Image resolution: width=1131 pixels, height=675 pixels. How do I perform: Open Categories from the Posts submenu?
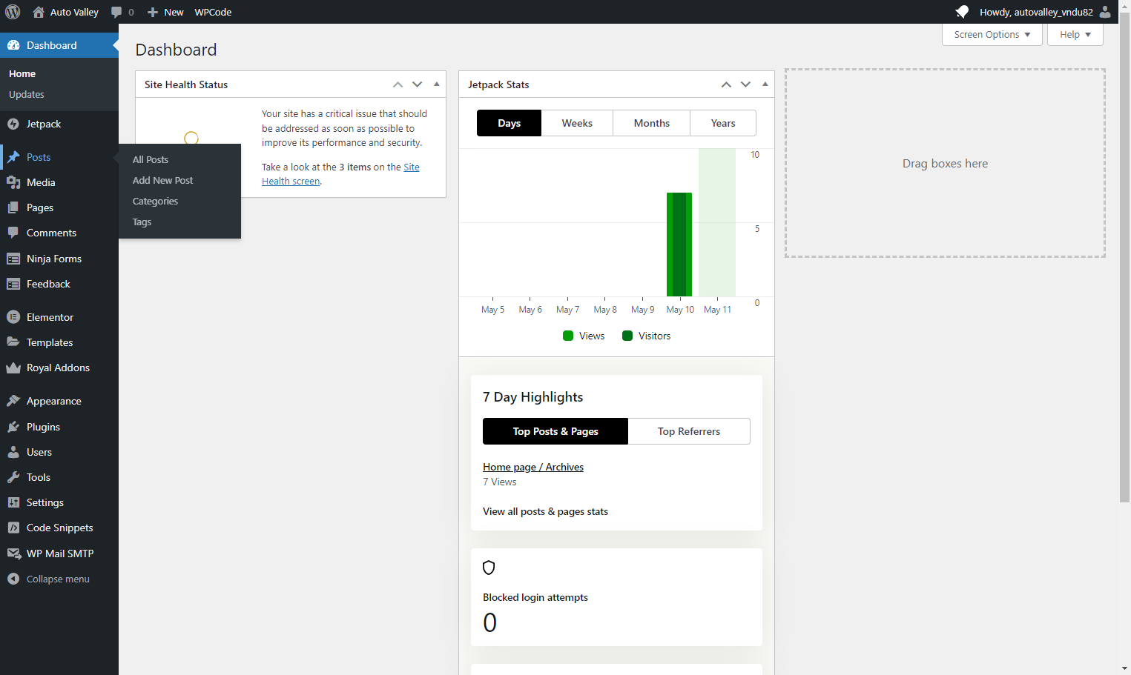(x=156, y=201)
